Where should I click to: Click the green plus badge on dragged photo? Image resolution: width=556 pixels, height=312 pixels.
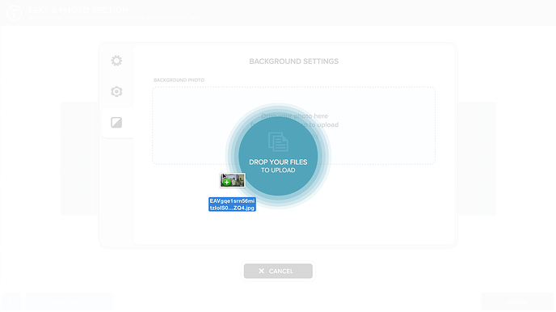tap(226, 182)
